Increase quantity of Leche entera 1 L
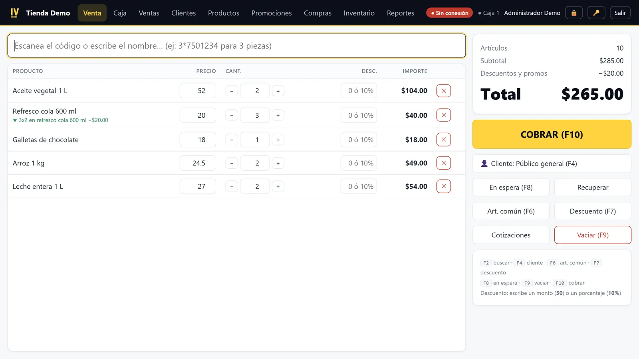Screen dimensions: 639x359 pyautogui.click(x=278, y=186)
